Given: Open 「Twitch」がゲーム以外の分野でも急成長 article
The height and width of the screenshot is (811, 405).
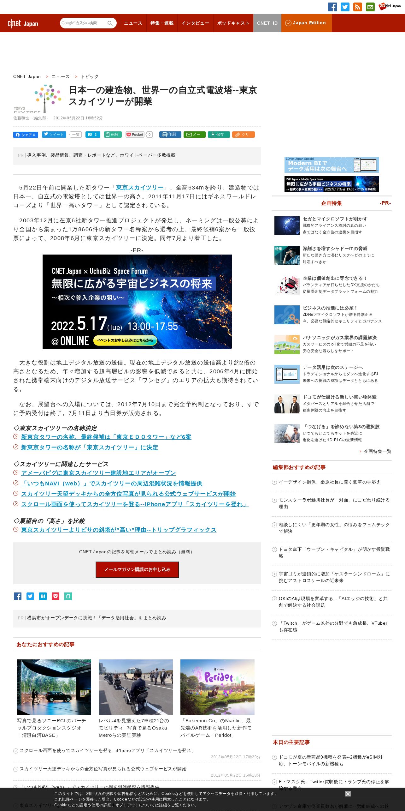Looking at the screenshot, I should click(333, 626).
